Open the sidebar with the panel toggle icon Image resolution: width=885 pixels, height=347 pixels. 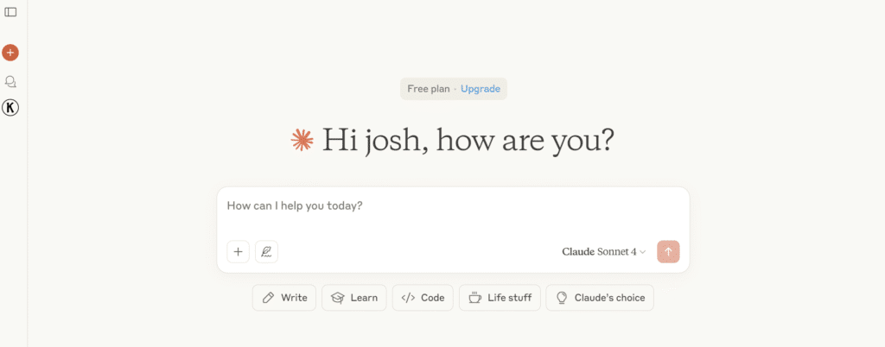point(10,12)
